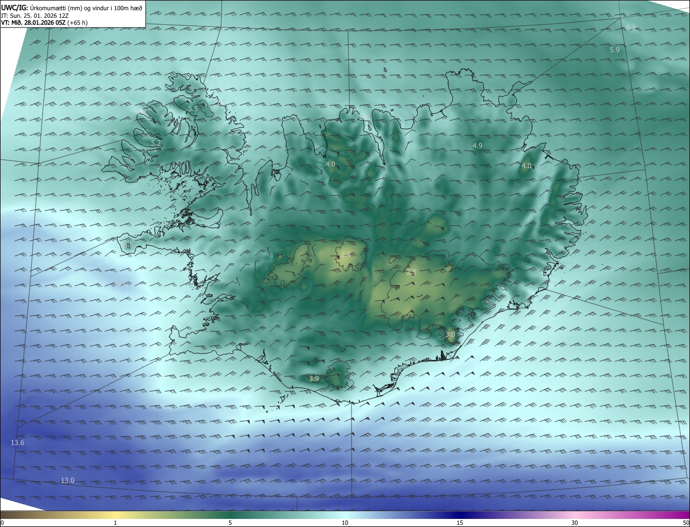Click the 'VT: Mið. 28.01.2026 05Z (+65 h)' line

(44, 23)
